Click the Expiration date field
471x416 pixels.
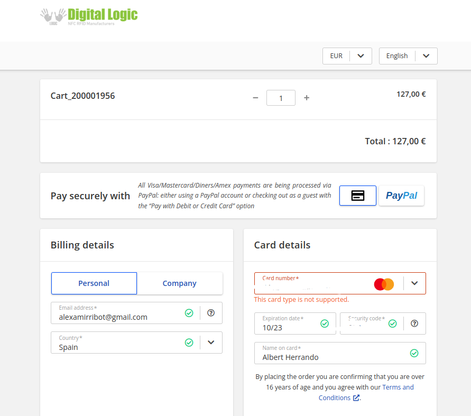[x=295, y=323]
